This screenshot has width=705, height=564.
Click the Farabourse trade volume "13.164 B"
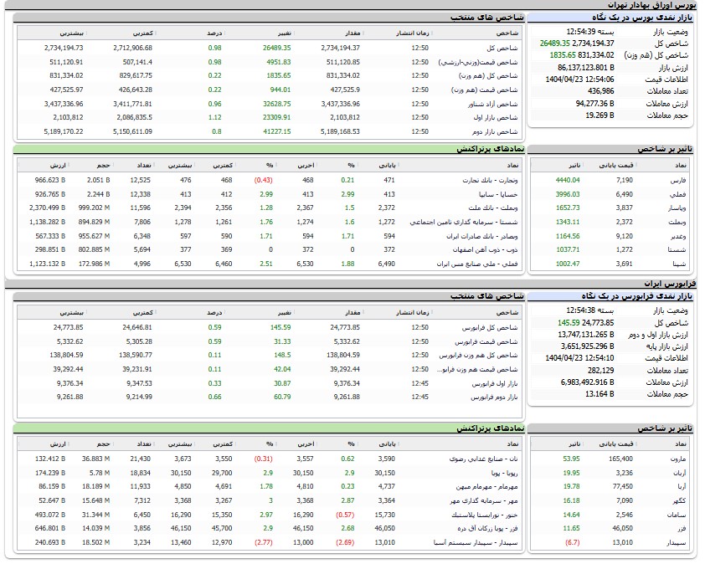(600, 394)
